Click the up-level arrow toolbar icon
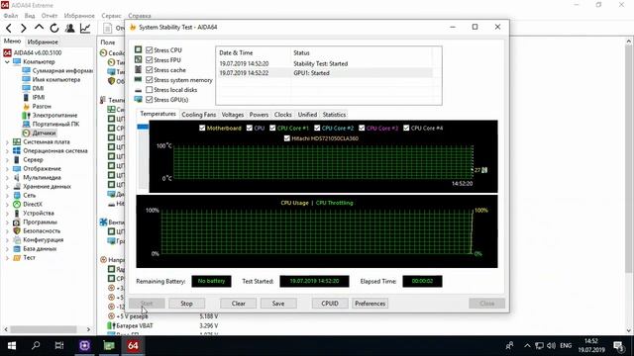 click(x=39, y=28)
